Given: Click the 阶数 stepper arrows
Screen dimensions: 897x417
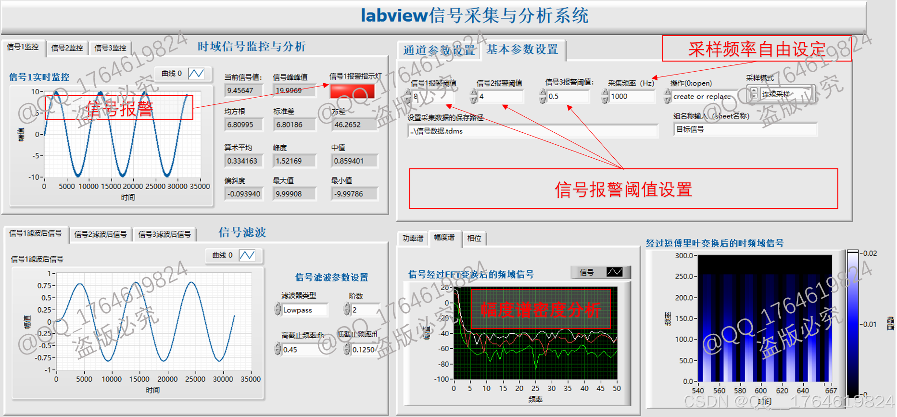Looking at the screenshot, I should [347, 309].
